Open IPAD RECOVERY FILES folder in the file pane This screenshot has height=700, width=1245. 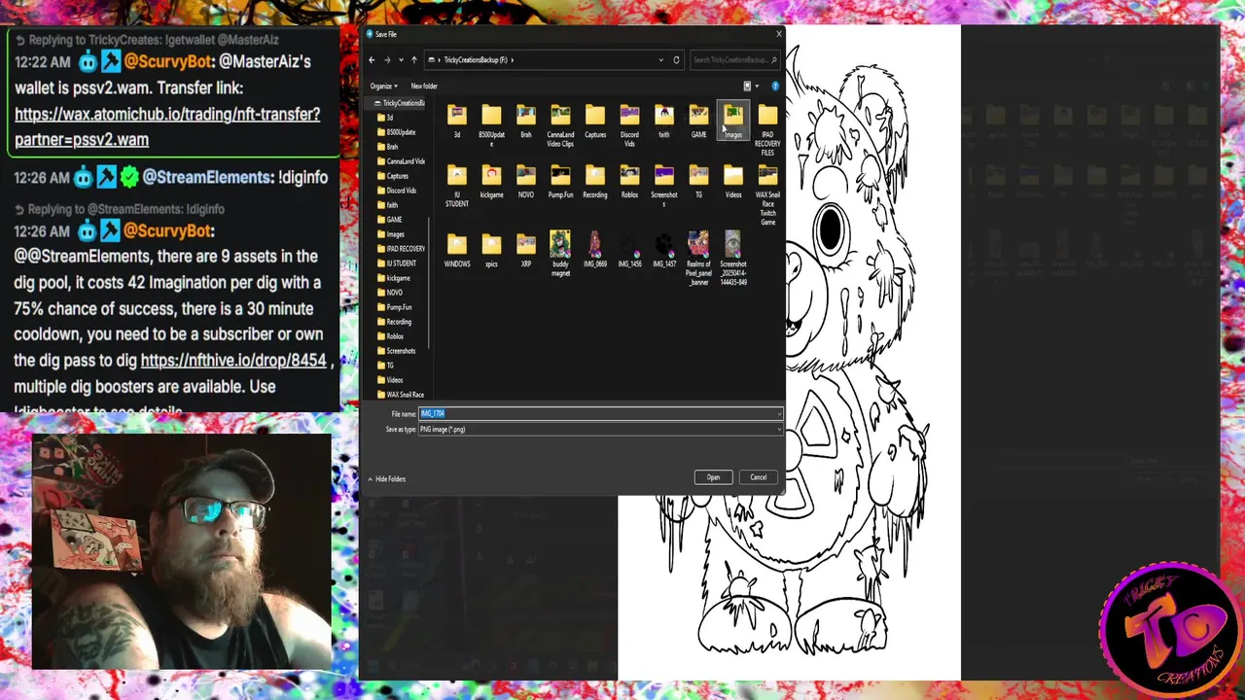767,129
